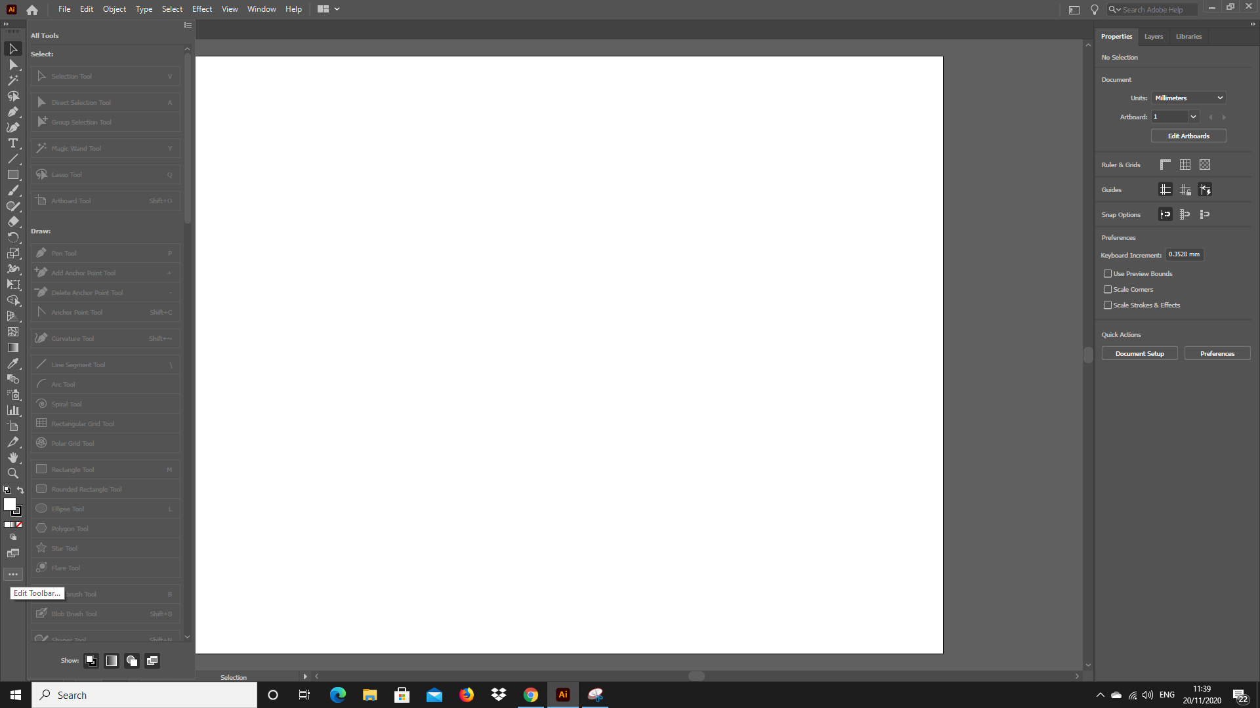The height and width of the screenshot is (708, 1260).
Task: Click the Edit Artboards button
Action: tap(1188, 136)
